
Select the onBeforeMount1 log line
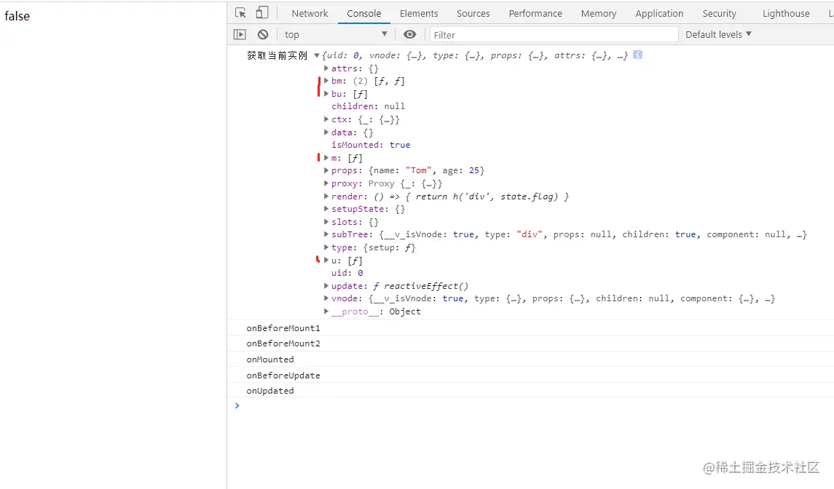click(x=283, y=328)
